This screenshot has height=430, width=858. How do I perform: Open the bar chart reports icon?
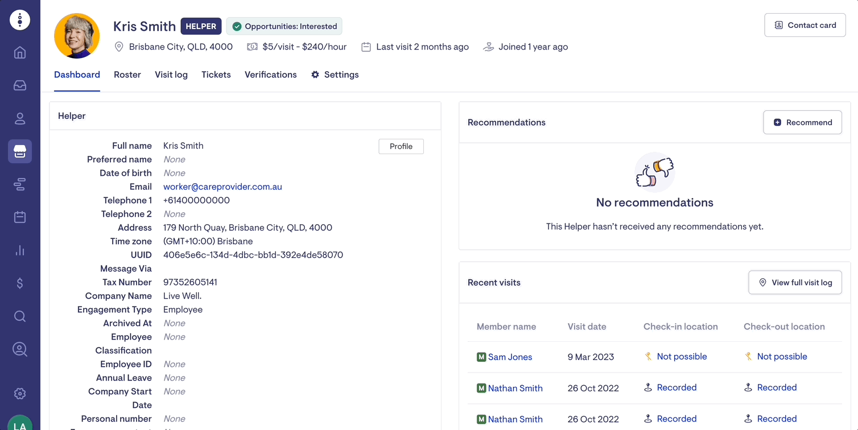[20, 250]
